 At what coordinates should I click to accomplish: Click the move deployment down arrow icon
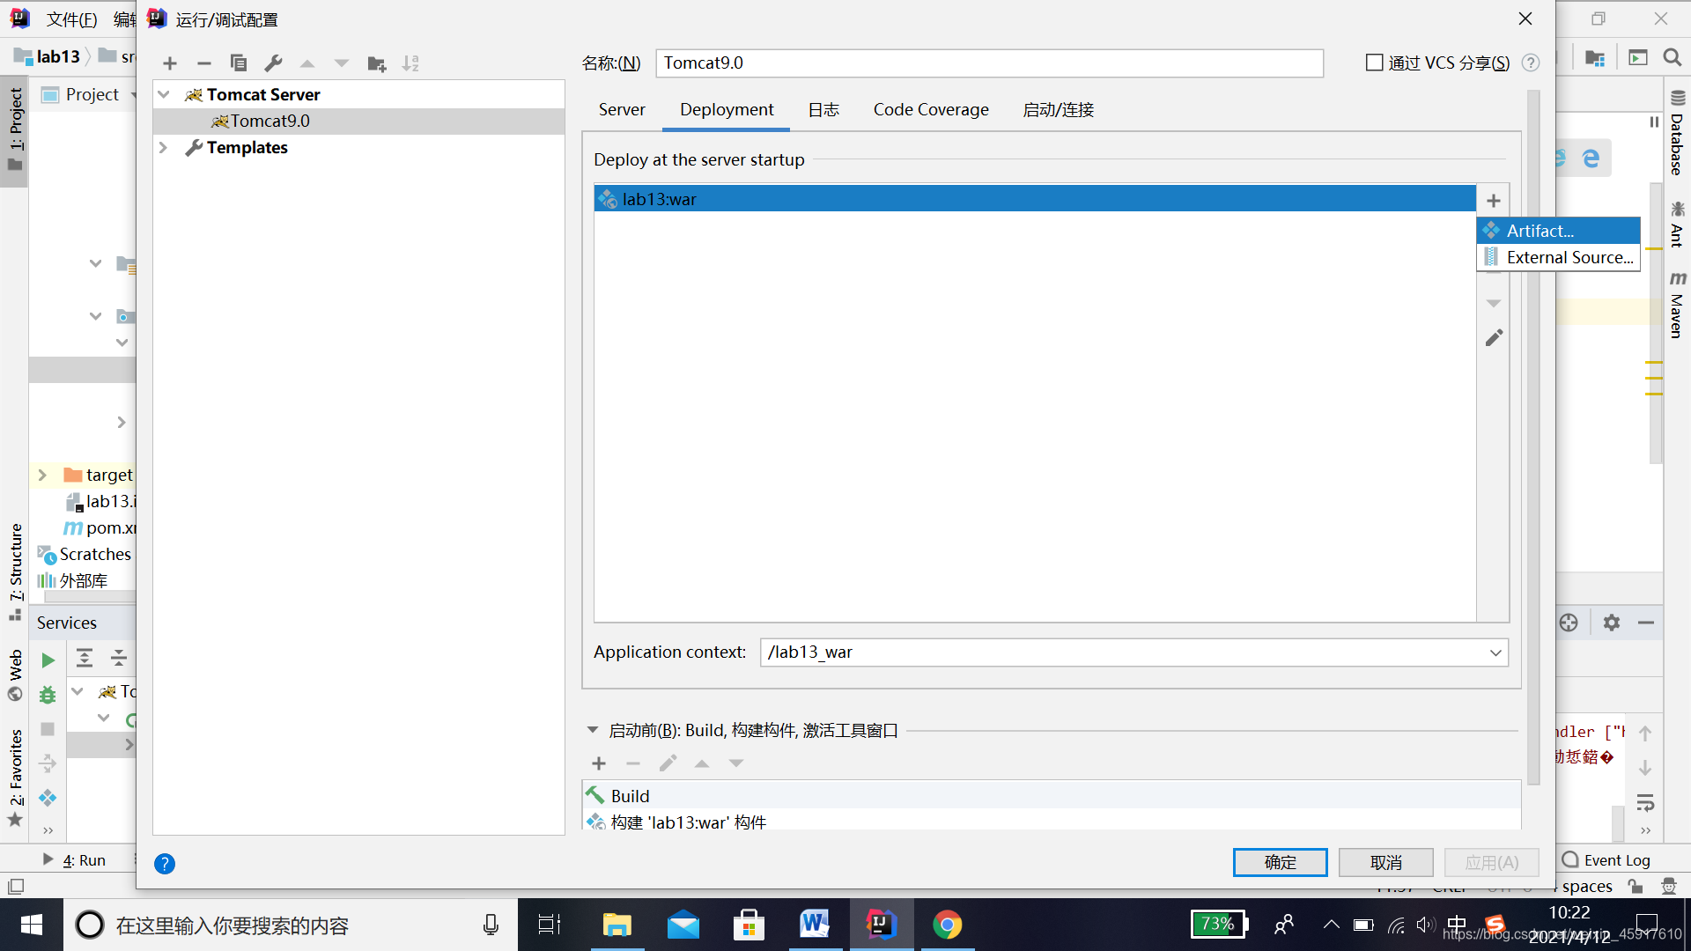(x=1495, y=303)
